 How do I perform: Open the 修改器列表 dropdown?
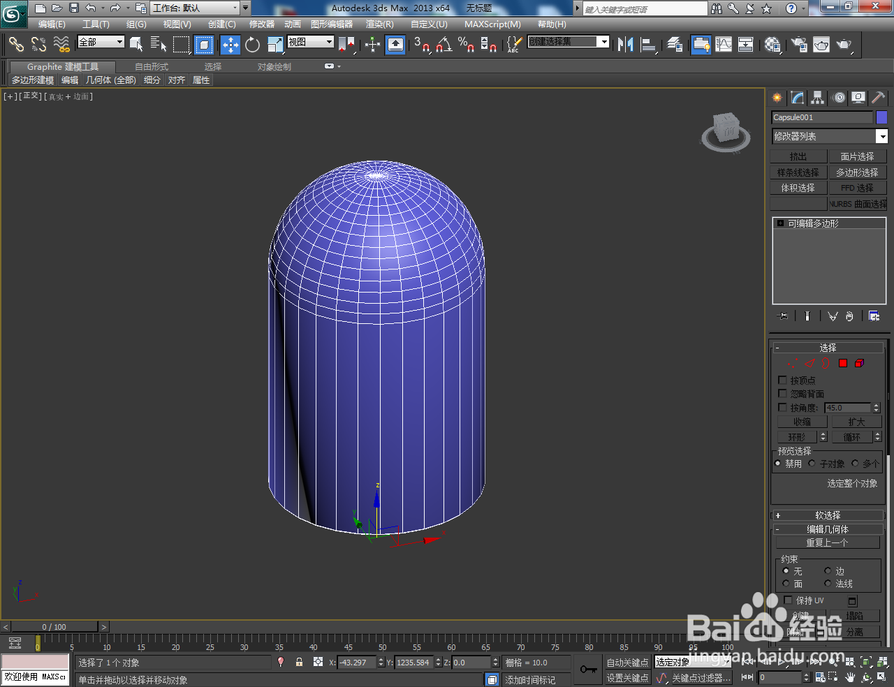[882, 136]
